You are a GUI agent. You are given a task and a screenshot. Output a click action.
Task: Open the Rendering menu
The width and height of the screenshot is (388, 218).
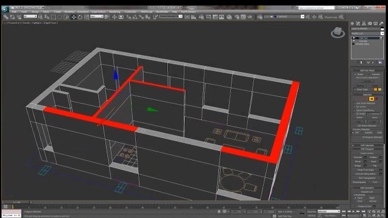tap(115, 12)
